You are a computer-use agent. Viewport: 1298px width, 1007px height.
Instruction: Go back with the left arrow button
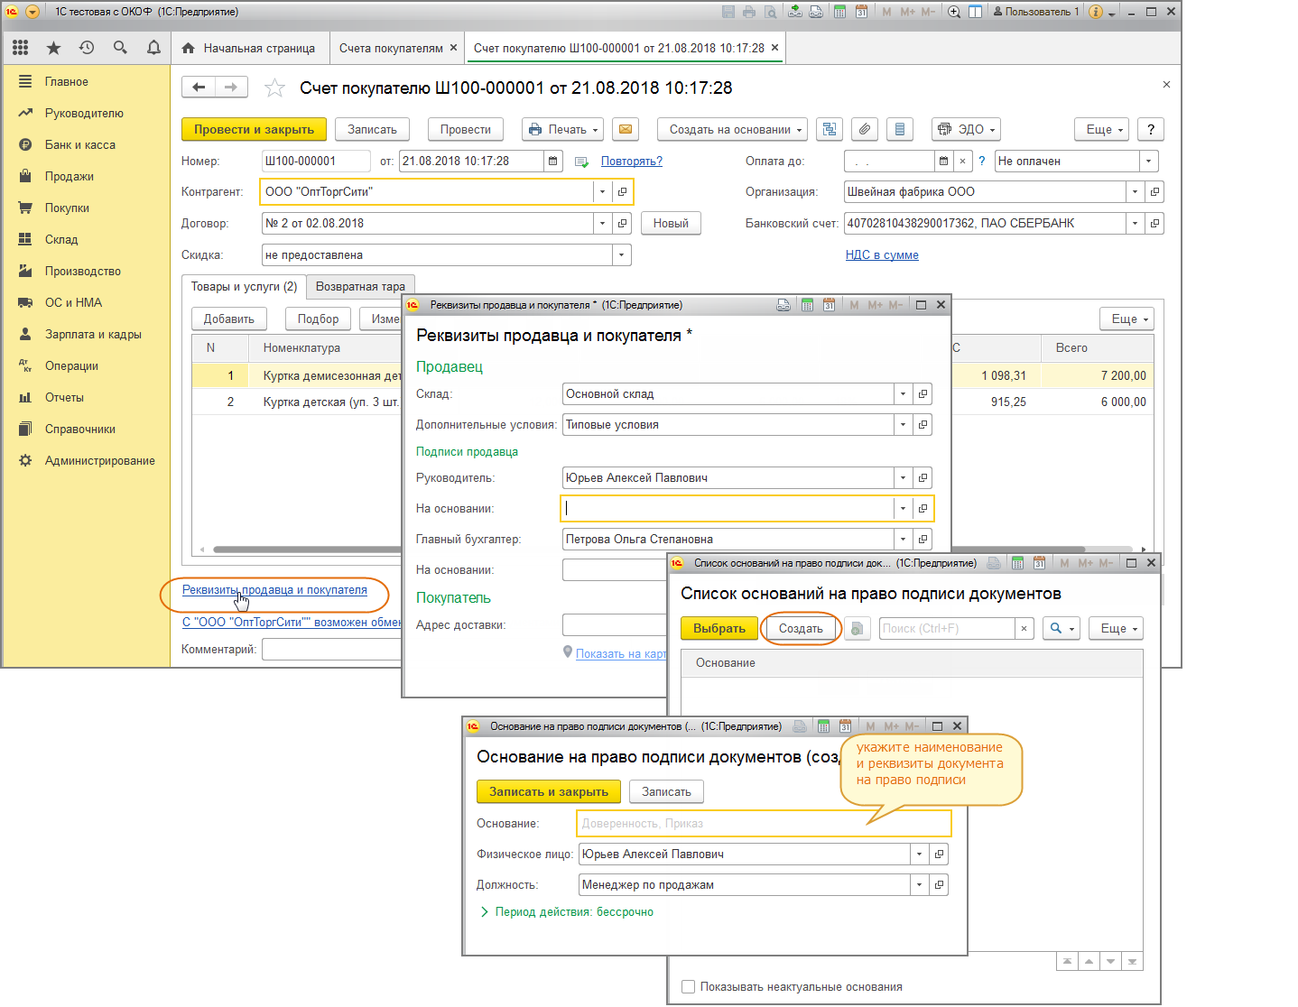pos(199,88)
